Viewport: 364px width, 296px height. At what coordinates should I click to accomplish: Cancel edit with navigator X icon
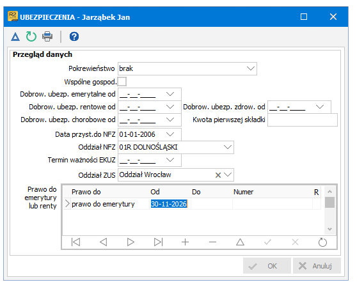tap(295, 242)
